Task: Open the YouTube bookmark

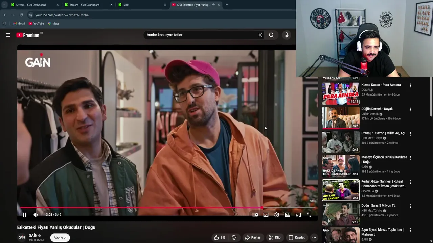Action: [36, 24]
